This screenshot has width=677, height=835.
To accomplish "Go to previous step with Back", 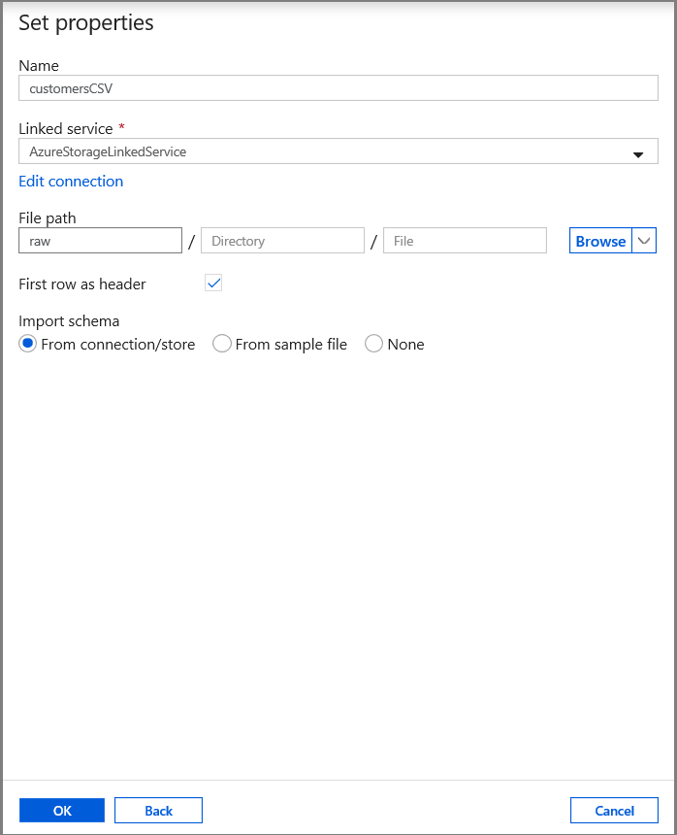I will [158, 811].
